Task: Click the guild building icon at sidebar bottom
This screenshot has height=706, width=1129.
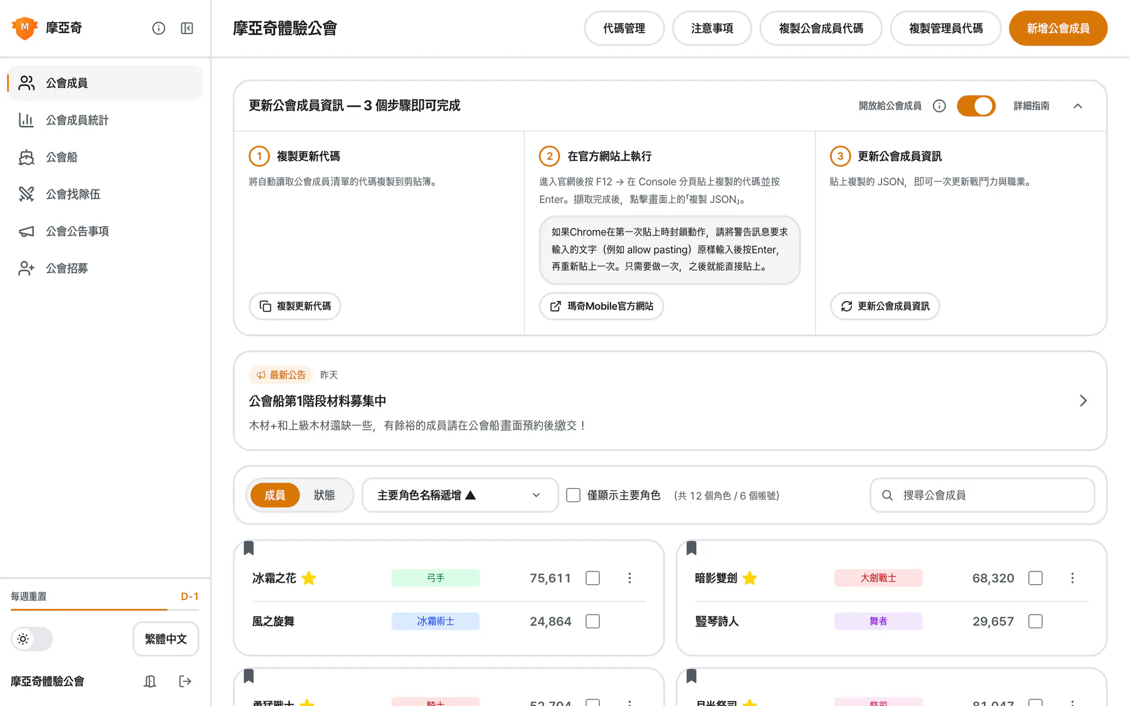Action: 150,681
